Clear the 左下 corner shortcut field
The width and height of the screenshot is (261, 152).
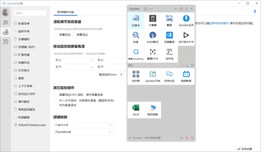[x=92, y=67]
